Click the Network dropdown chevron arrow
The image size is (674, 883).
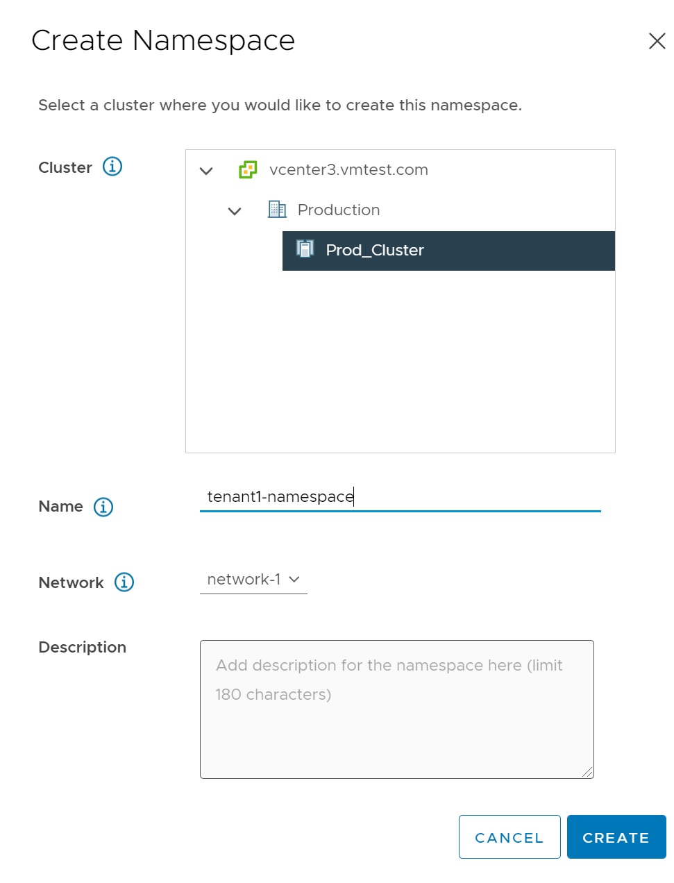coord(294,580)
